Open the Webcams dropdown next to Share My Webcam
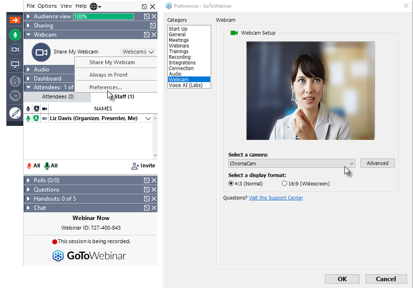Screen dimensions: 413x288 pyautogui.click(x=138, y=51)
